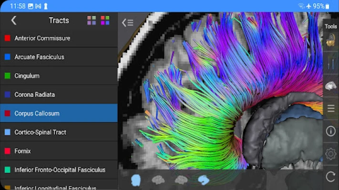Toggle the blue head view at the bottom

click(x=136, y=180)
